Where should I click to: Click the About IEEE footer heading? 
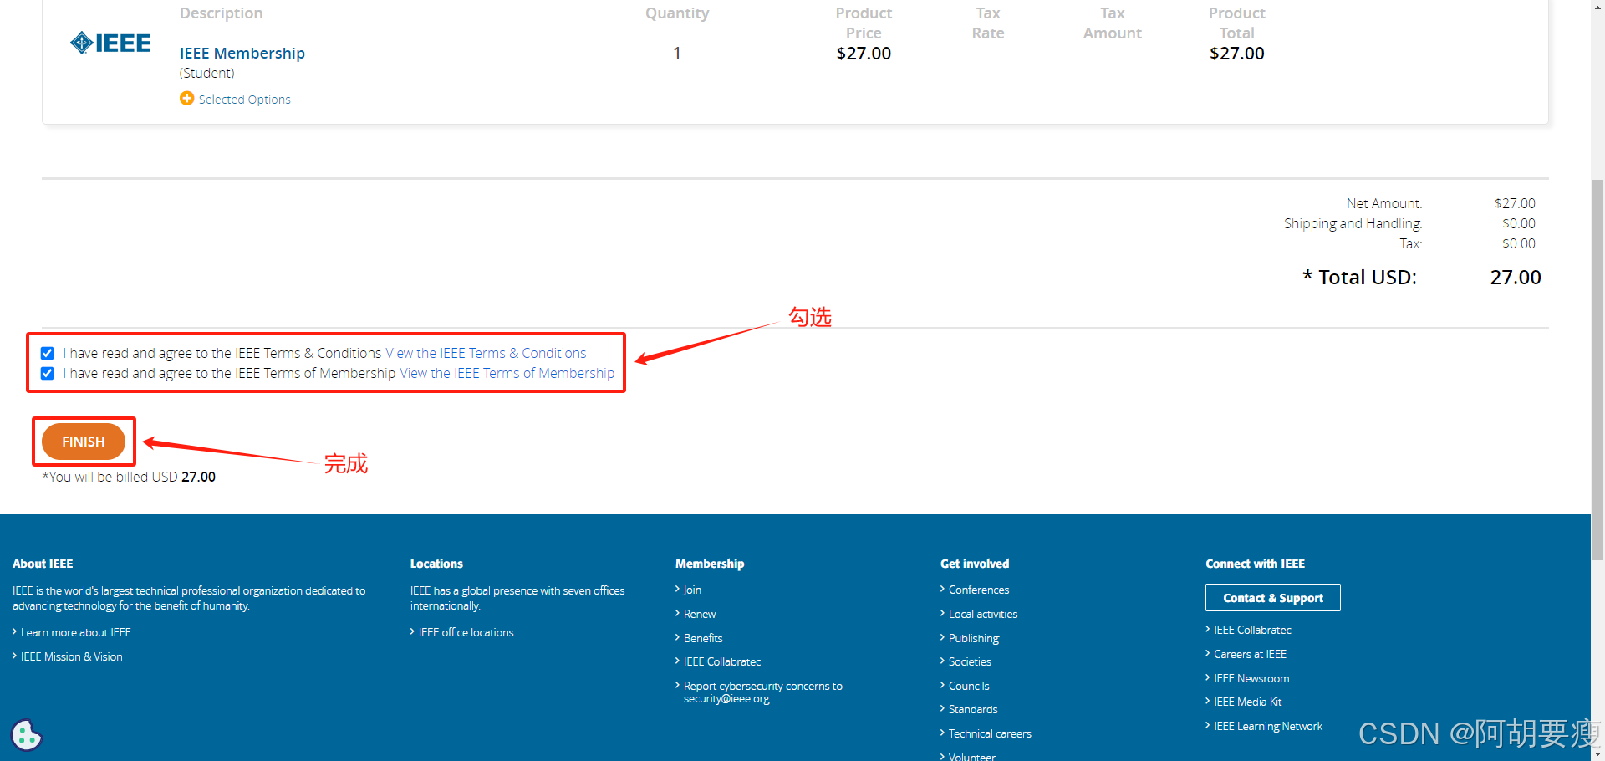pos(43,564)
